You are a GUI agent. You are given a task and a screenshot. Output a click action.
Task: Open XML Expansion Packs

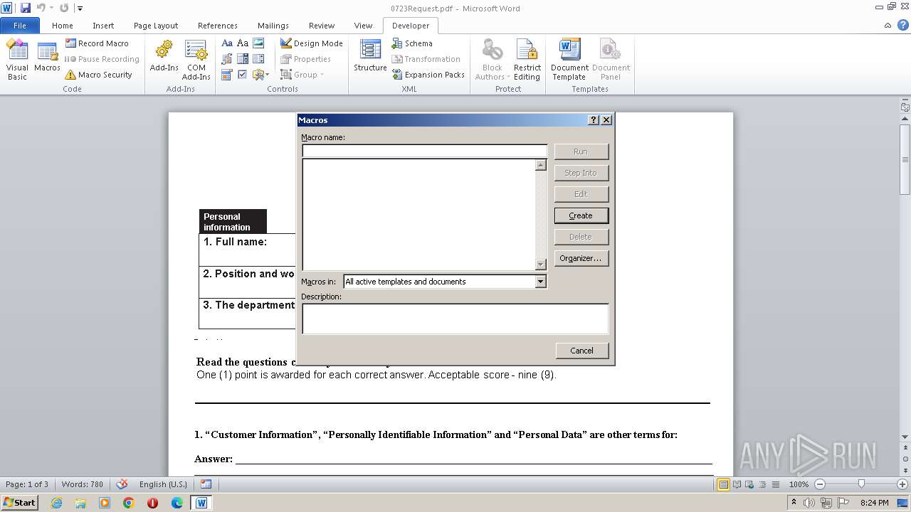coord(428,75)
